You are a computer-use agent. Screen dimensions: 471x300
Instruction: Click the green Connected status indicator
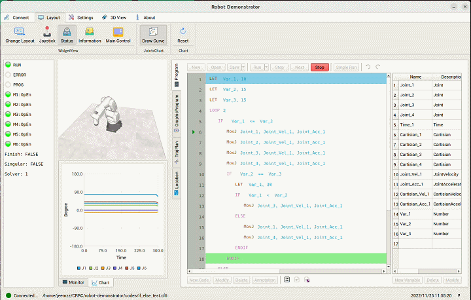9,295
